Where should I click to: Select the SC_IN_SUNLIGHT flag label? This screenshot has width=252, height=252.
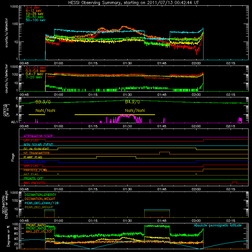(x=36, y=149)
